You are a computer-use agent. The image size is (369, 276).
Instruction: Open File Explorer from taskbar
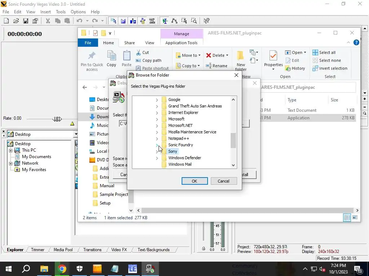(44, 269)
